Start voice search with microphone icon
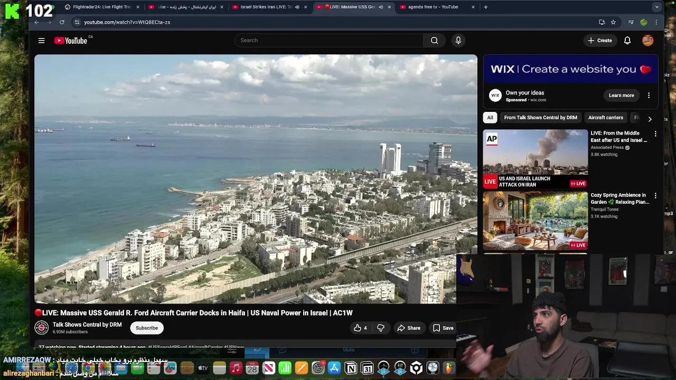 click(x=458, y=41)
